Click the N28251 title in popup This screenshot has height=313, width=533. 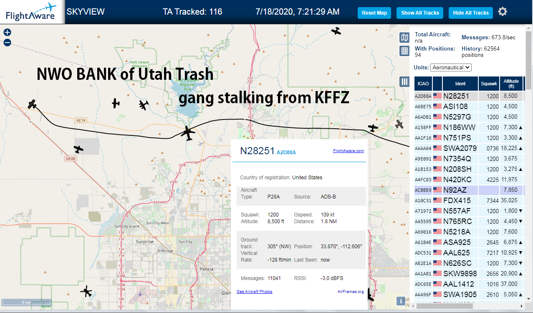pos(257,151)
